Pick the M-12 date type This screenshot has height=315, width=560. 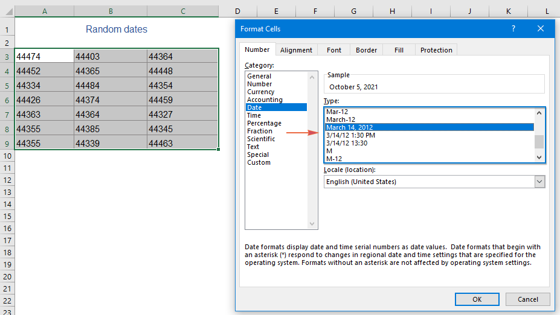point(430,158)
